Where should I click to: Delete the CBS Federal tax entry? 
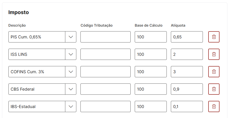[214, 89]
